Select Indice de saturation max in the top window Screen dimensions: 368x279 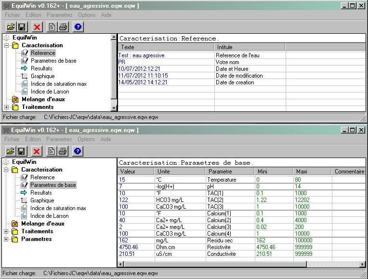pos(59,84)
